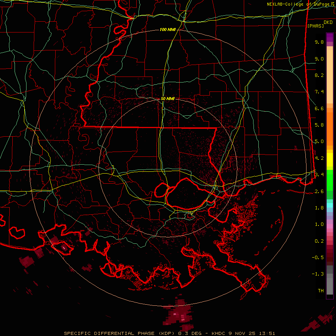This screenshot has width=336, height=336.
Task: Click the 100 NMI range ring label
Action: pyautogui.click(x=168, y=29)
